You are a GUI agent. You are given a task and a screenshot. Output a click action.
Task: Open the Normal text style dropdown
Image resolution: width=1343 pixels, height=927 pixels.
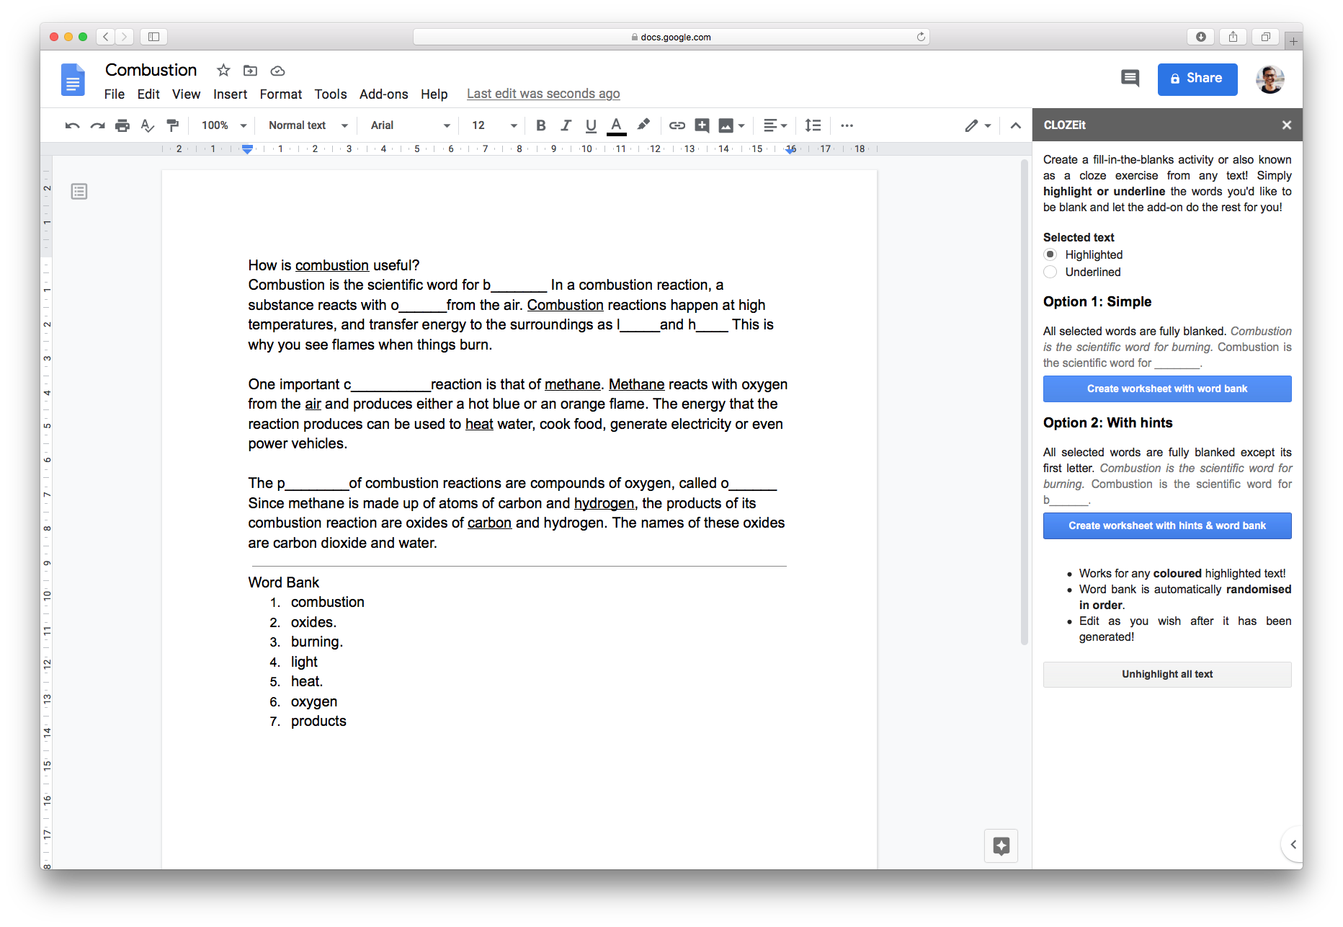point(308,125)
